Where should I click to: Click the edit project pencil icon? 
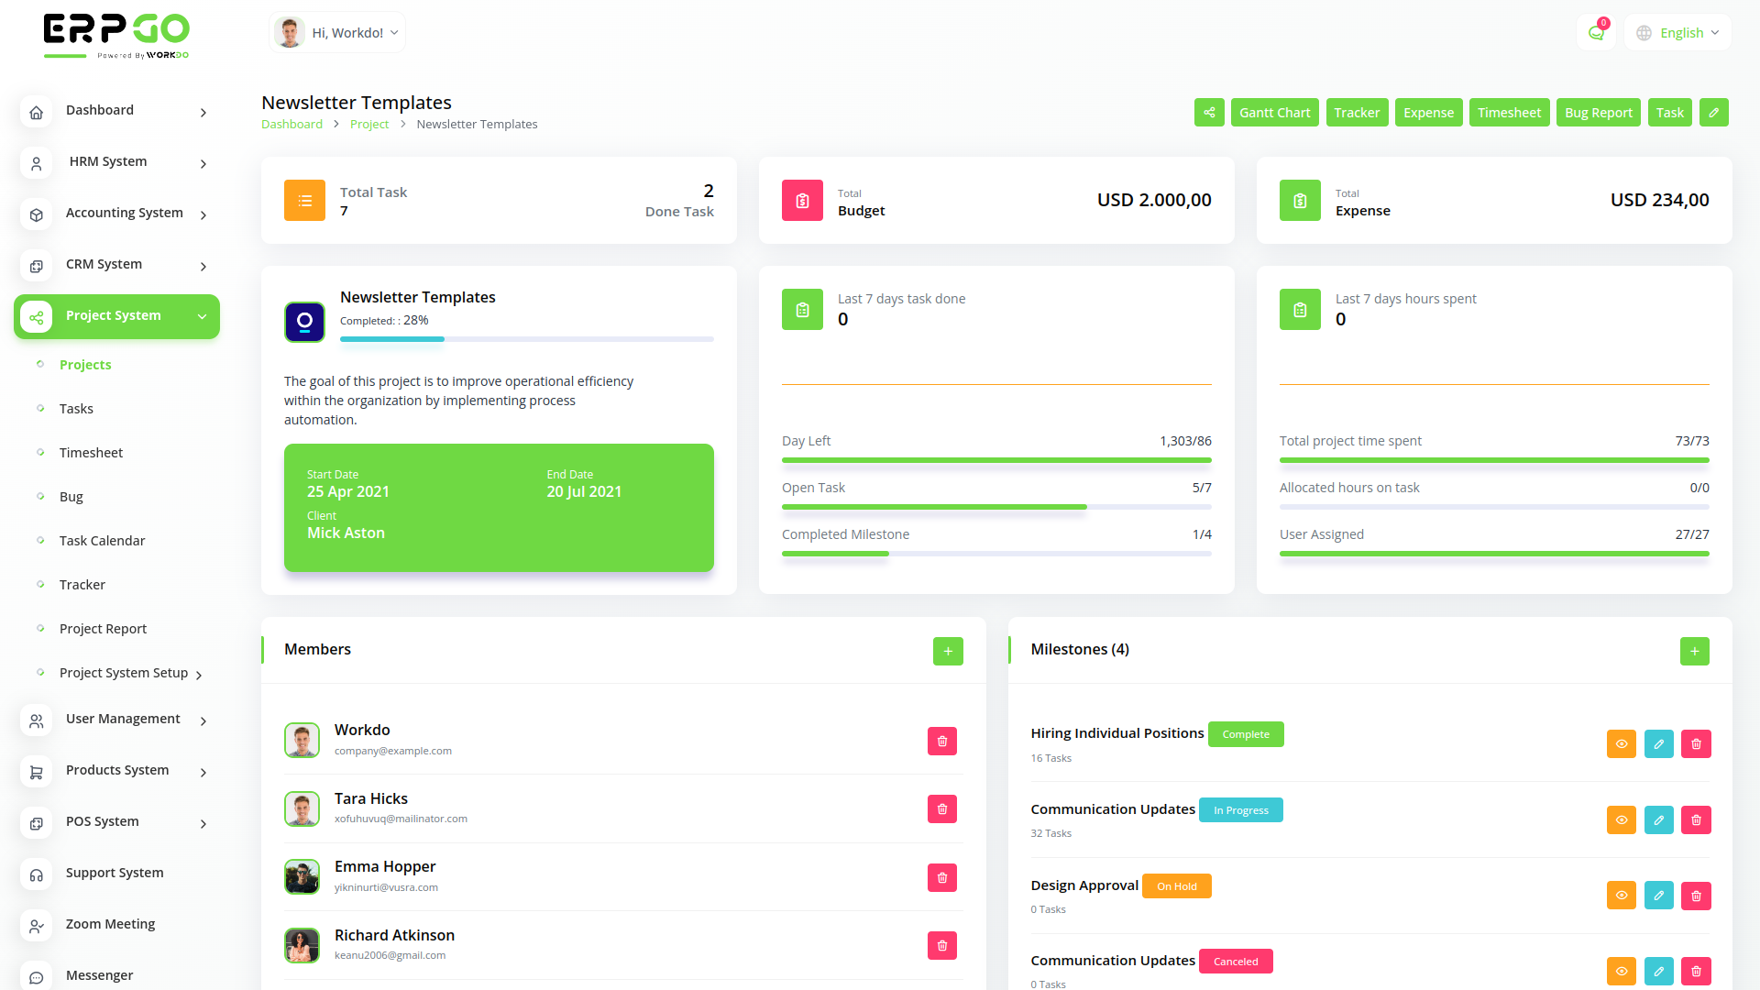[1713, 113]
